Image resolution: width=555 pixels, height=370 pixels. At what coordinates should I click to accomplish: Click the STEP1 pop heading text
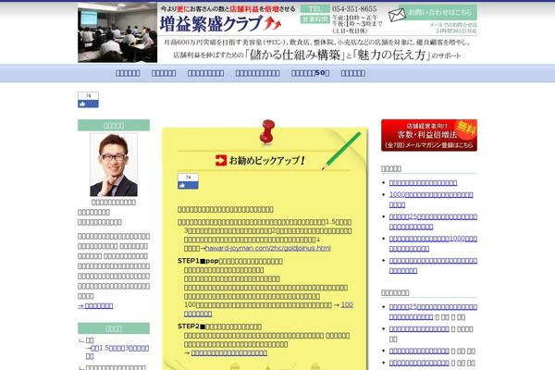tap(230, 261)
